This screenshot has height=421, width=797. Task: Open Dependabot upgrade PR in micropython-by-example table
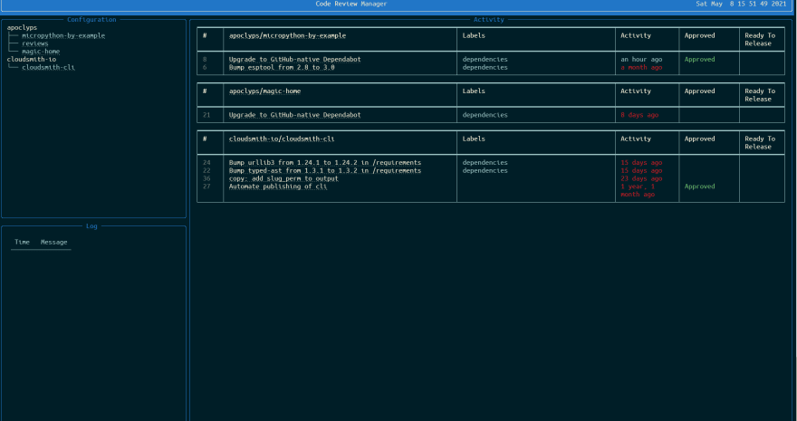(x=295, y=60)
